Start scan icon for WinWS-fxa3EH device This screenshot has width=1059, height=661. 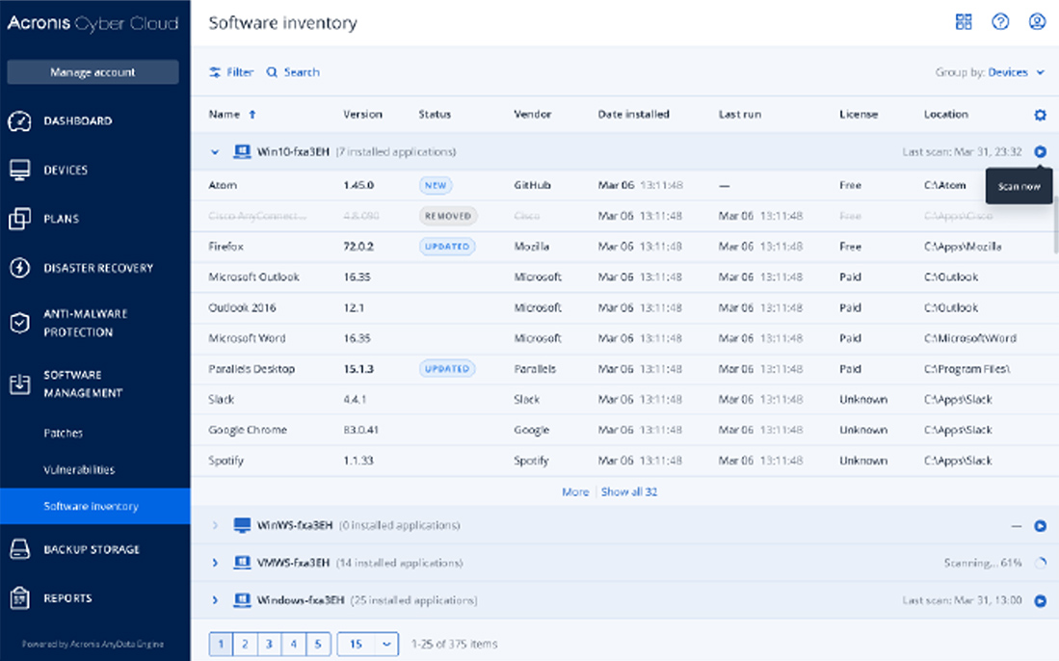tap(1040, 526)
